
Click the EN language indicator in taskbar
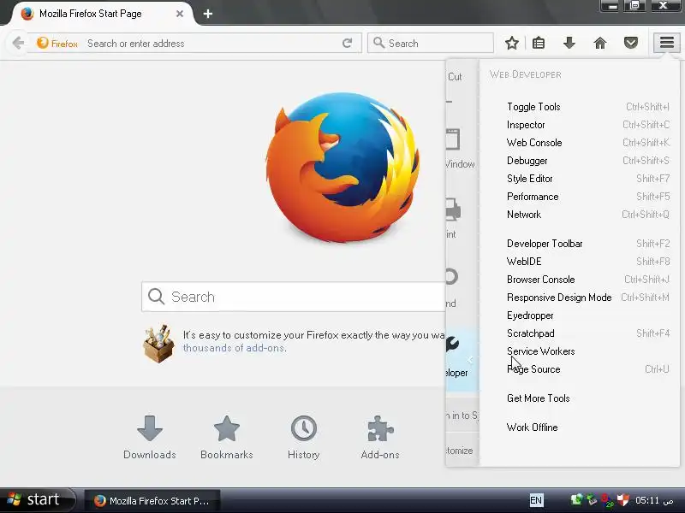[x=536, y=500]
